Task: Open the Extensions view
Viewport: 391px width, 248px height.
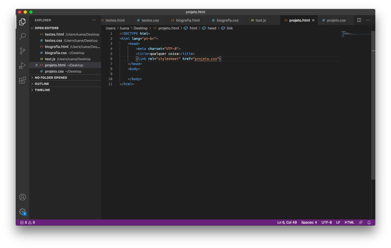Action: point(22,80)
